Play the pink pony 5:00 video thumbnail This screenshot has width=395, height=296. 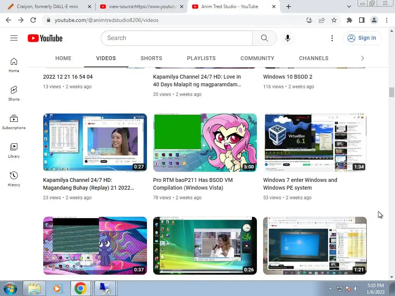coord(205,143)
